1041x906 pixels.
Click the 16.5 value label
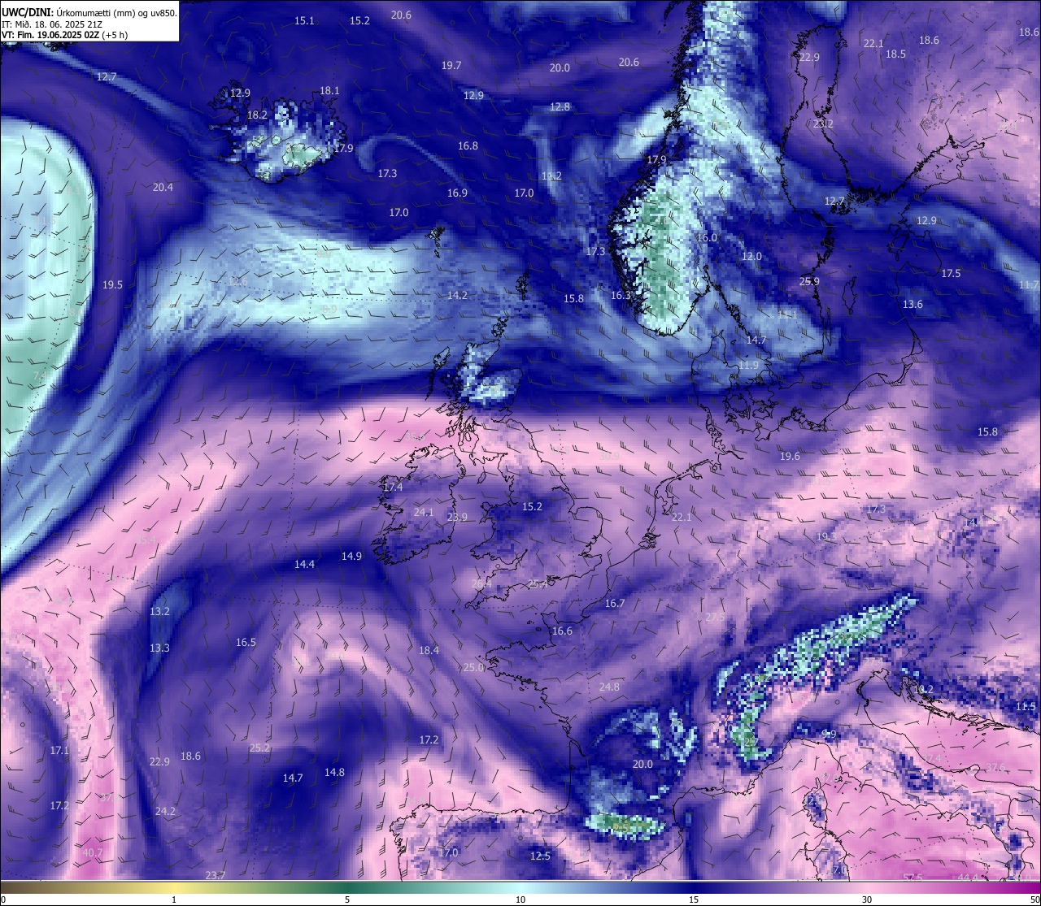pos(246,642)
